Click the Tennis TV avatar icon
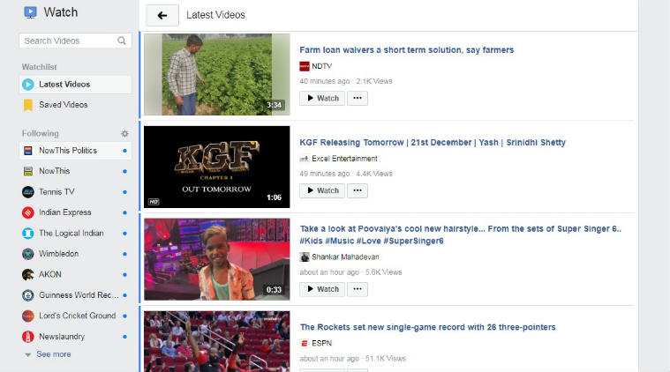 [28, 192]
